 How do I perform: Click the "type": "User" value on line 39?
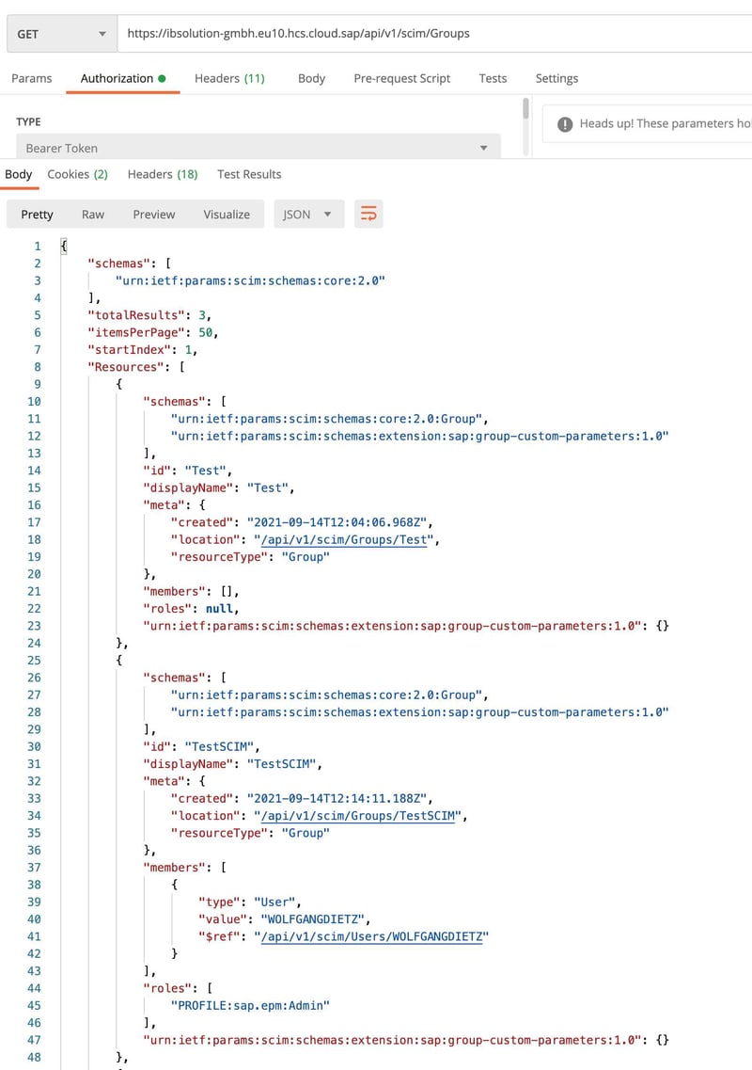(x=274, y=902)
